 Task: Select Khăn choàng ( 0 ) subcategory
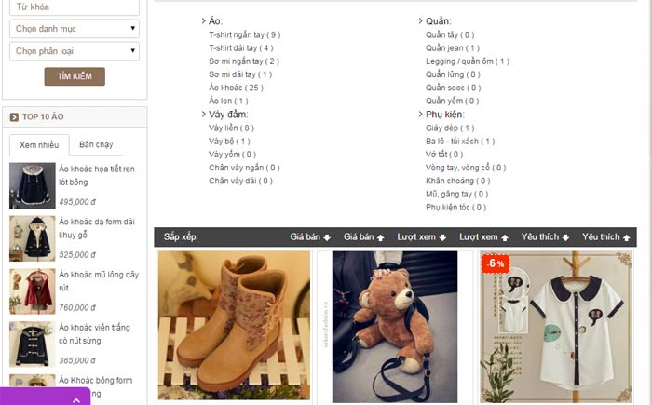pyautogui.click(x=458, y=181)
